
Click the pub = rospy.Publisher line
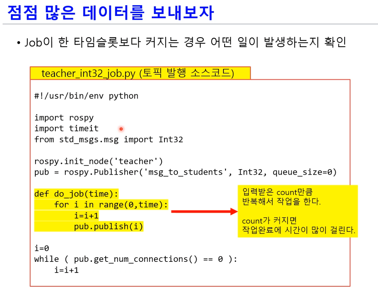coord(186,172)
